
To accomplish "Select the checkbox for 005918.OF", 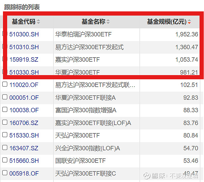I will 5,173.
